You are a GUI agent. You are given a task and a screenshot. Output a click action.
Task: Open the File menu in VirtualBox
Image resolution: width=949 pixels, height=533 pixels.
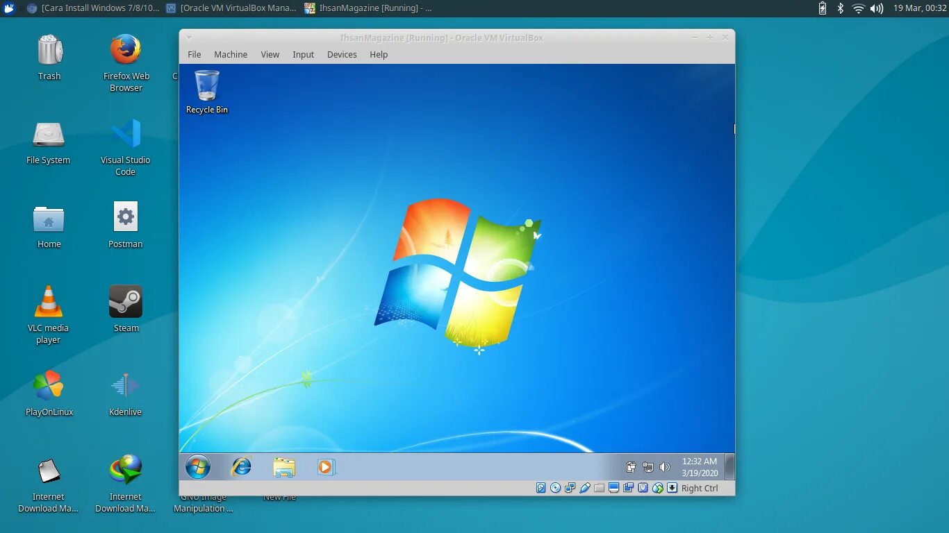[x=195, y=54]
